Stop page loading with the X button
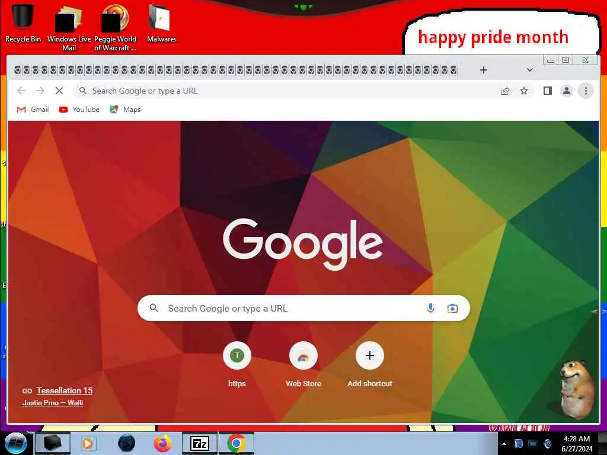The image size is (607, 455). tap(59, 91)
